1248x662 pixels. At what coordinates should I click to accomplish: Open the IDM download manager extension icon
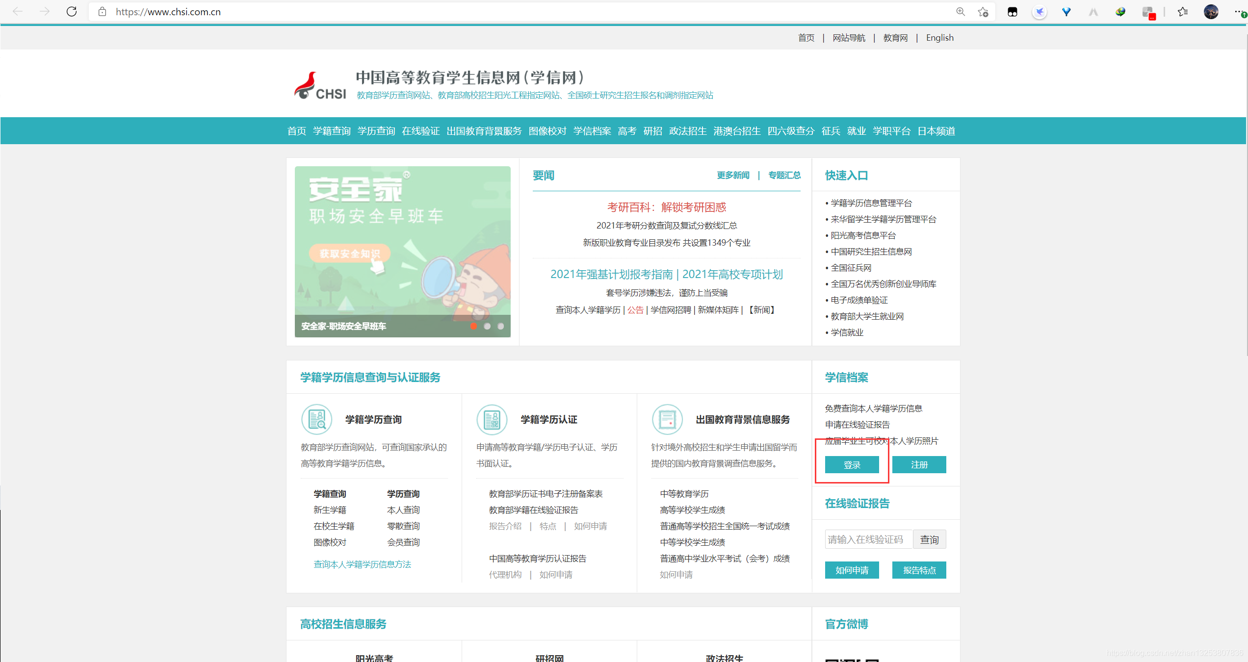click(x=1120, y=12)
